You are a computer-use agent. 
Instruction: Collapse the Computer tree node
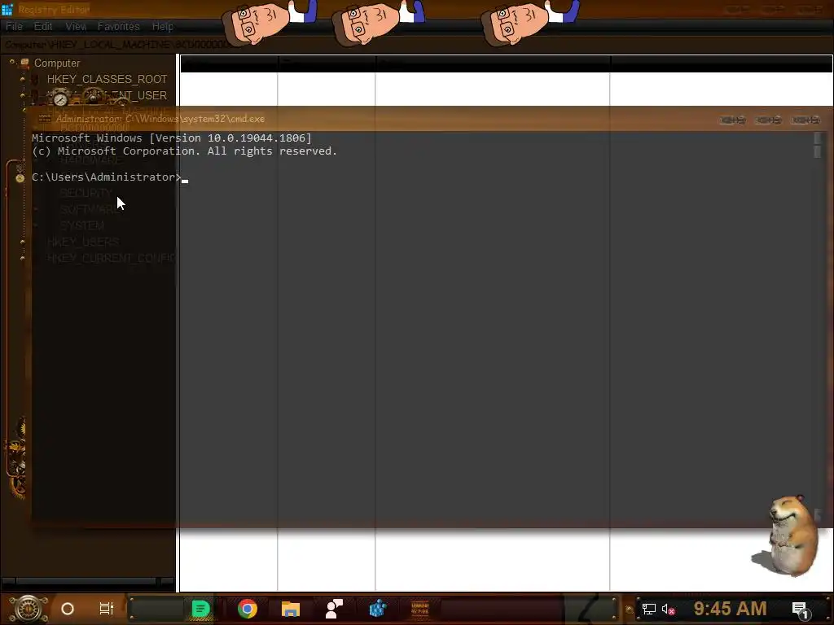click(11, 62)
